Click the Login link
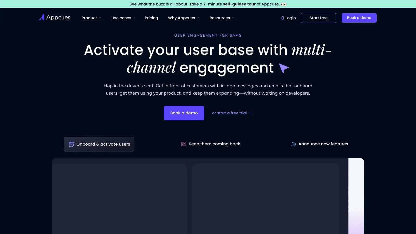Screen dimensions: 416x234 point(290,18)
